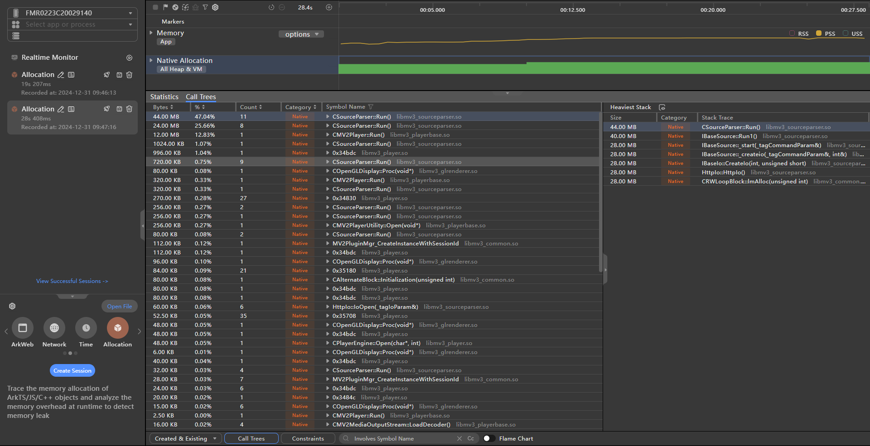Click rocket icon on 28s 408ms Allocation session
The height and width of the screenshot is (446, 870).
point(107,109)
